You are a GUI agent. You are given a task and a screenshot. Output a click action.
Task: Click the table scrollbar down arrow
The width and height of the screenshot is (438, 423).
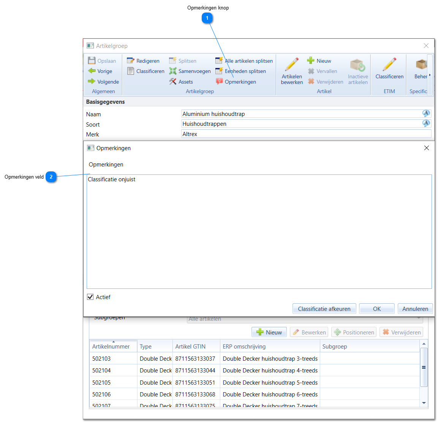(x=424, y=402)
